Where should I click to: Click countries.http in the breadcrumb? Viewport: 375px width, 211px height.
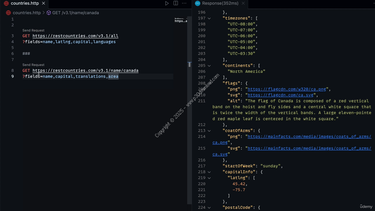pos(27,13)
